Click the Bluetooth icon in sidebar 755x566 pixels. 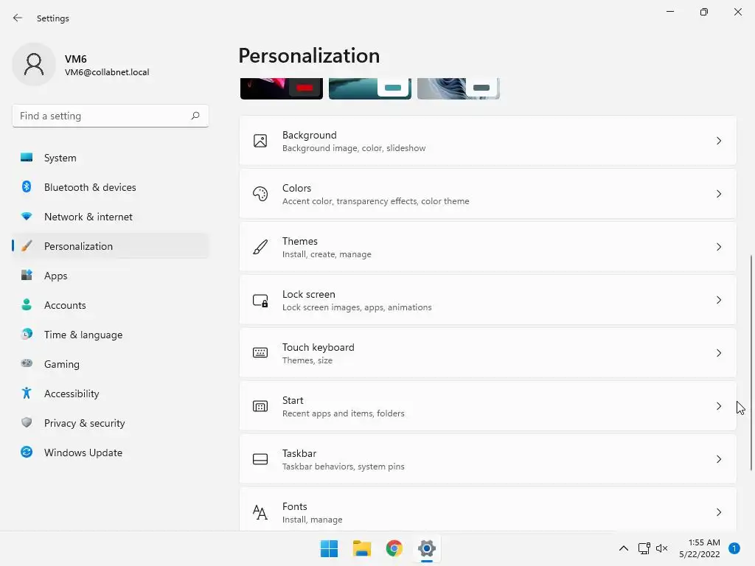(27, 186)
